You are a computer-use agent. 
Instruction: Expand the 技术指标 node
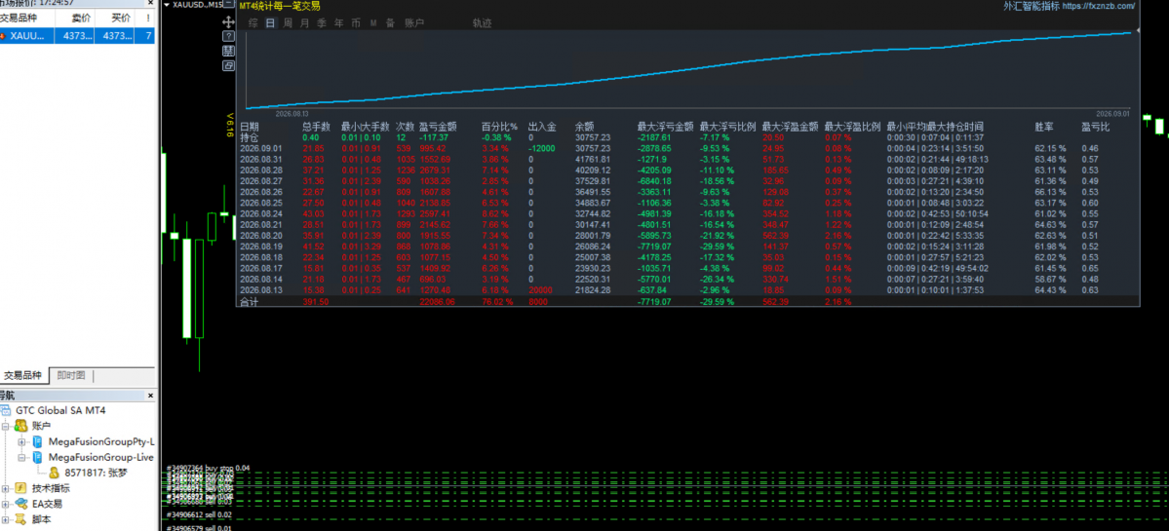[6, 489]
